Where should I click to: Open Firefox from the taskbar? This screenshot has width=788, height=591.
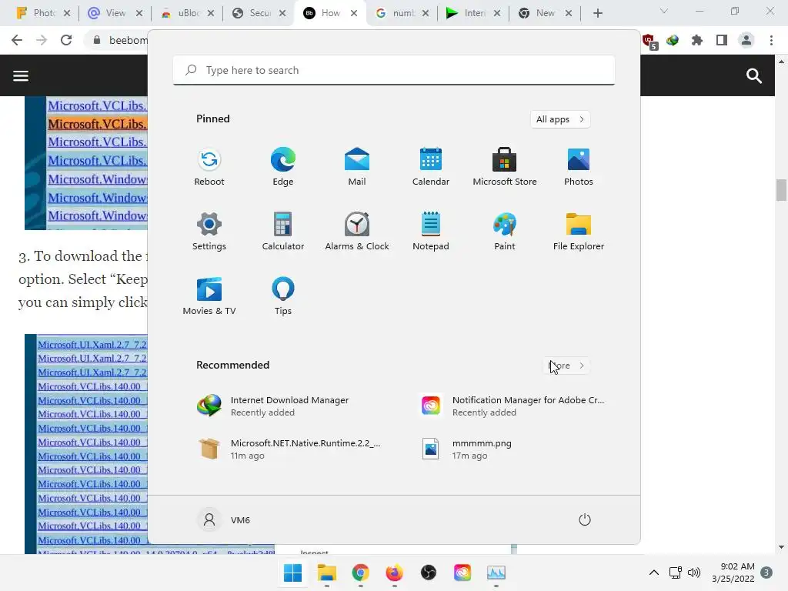[x=395, y=573]
